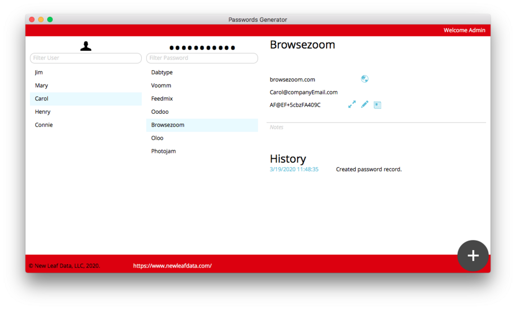Click the Browsezoom title heading
This screenshot has width=516, height=309.
(302, 45)
